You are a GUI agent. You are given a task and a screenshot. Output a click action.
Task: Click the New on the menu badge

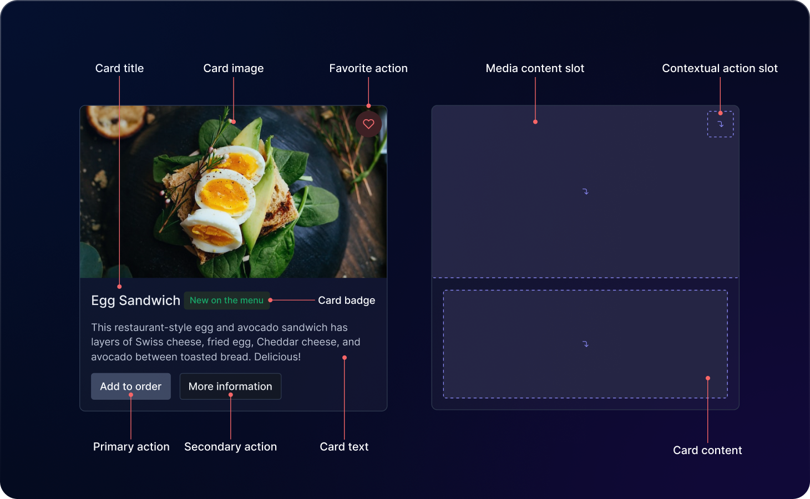point(226,301)
